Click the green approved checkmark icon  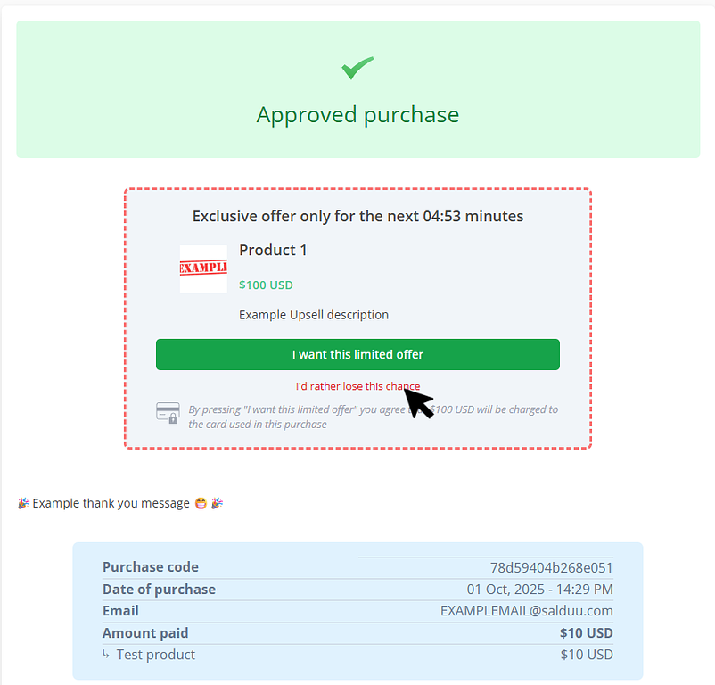357,68
